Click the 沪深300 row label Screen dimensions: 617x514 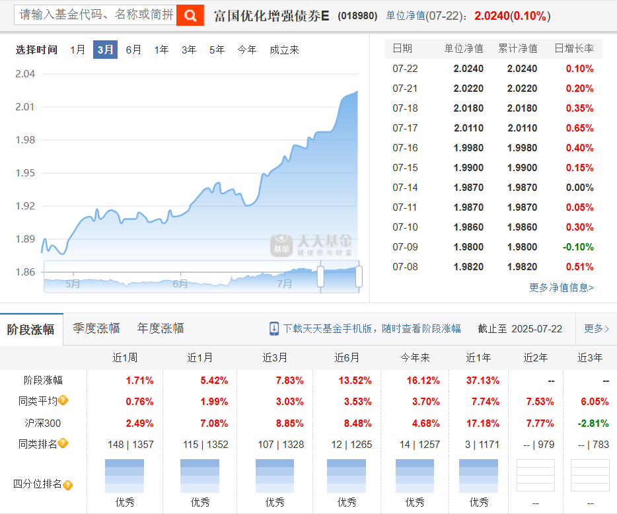tap(43, 423)
